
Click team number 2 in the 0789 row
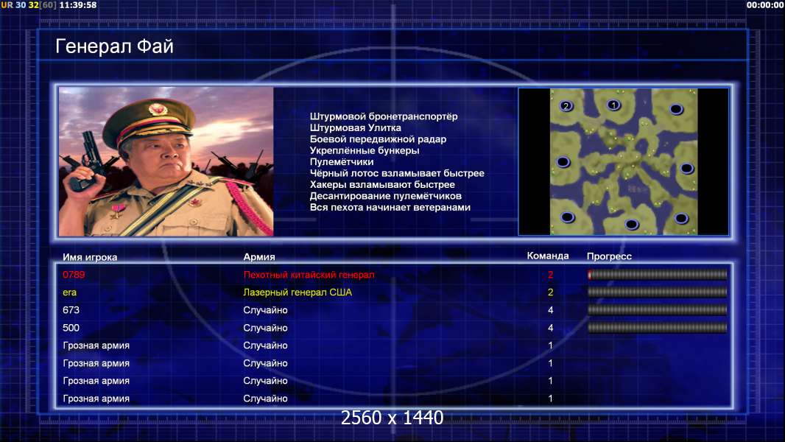point(551,275)
